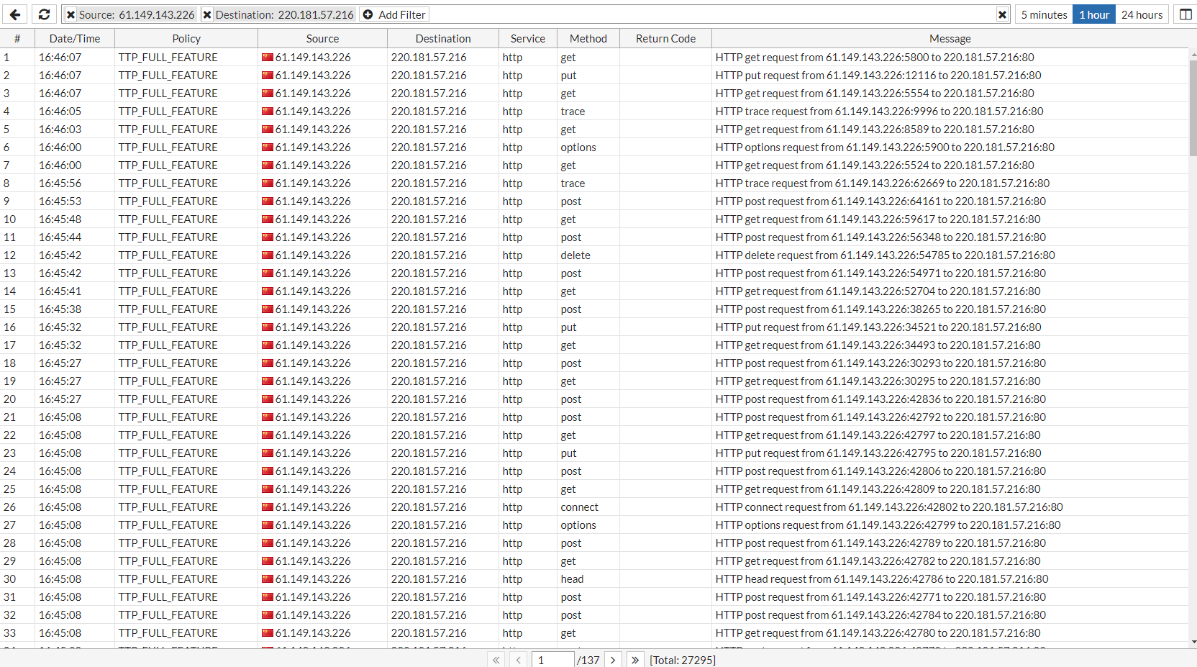Click the Add Filter button
The width and height of the screenshot is (1197, 667).
[394, 14]
